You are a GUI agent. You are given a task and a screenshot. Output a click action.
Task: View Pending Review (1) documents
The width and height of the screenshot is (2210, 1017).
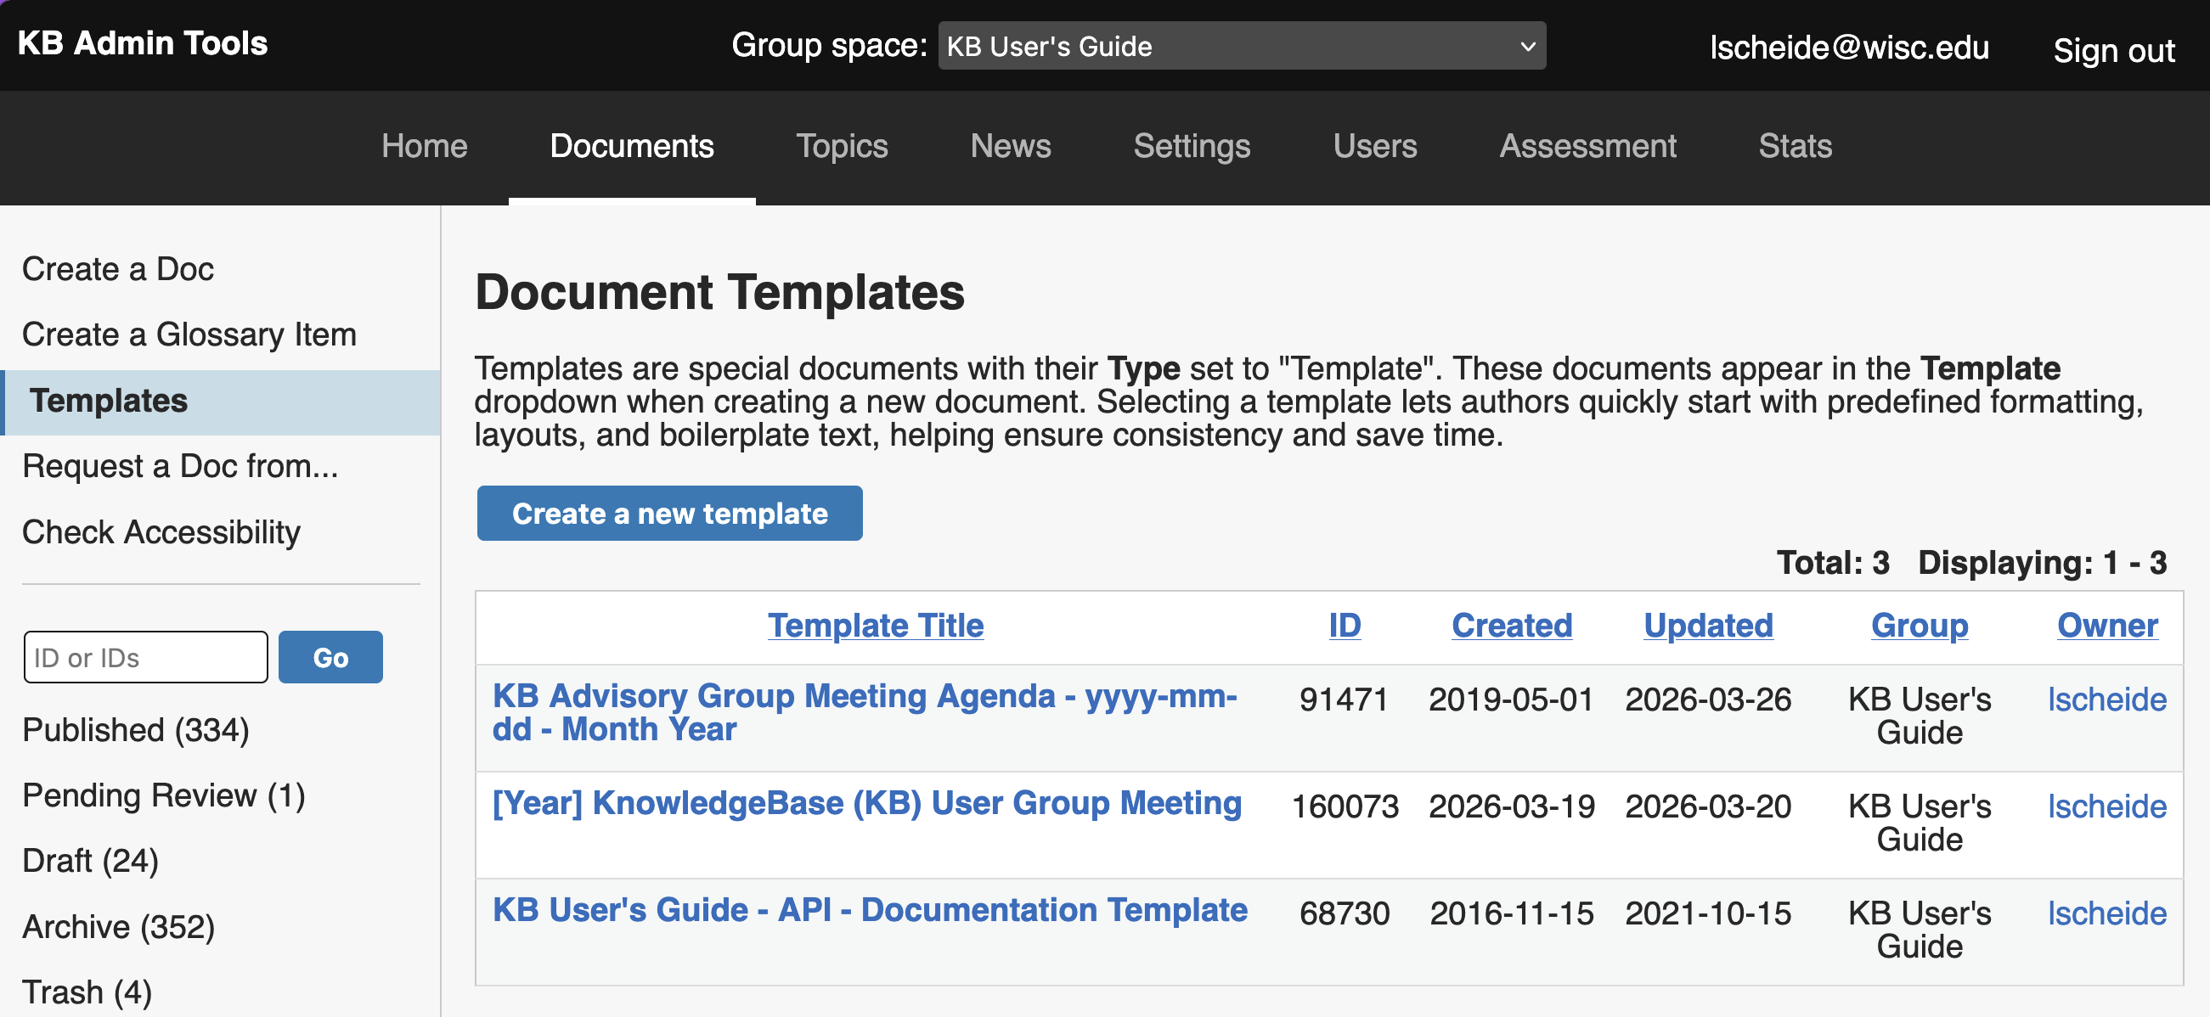click(x=163, y=795)
